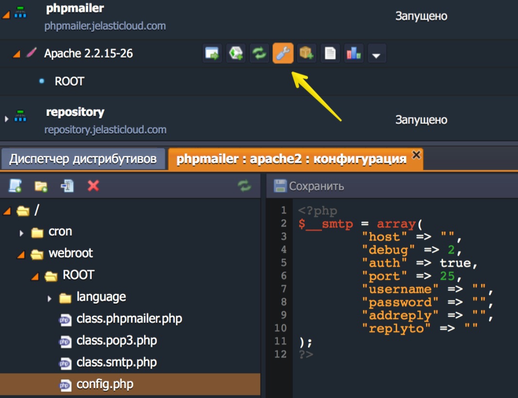Viewport: 518px width, 398px height.
Task: Open Apache in browser icon
Action: click(212, 53)
